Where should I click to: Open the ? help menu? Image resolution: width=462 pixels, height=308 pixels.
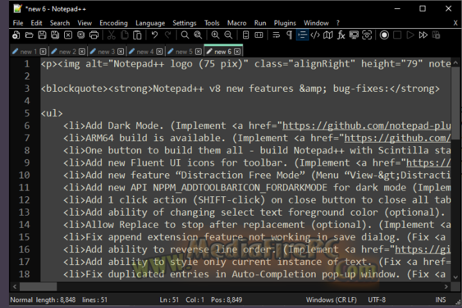[338, 22]
